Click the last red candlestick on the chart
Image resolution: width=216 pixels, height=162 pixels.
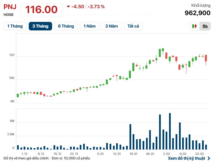[x=206, y=58]
